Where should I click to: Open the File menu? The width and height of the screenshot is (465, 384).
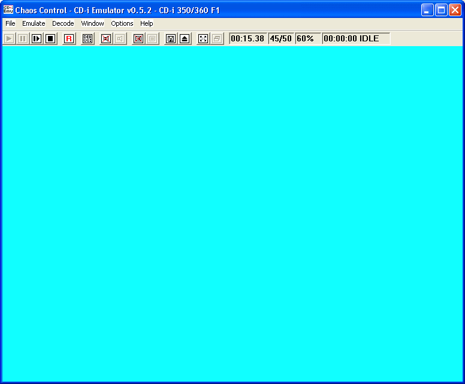pyautogui.click(x=10, y=23)
